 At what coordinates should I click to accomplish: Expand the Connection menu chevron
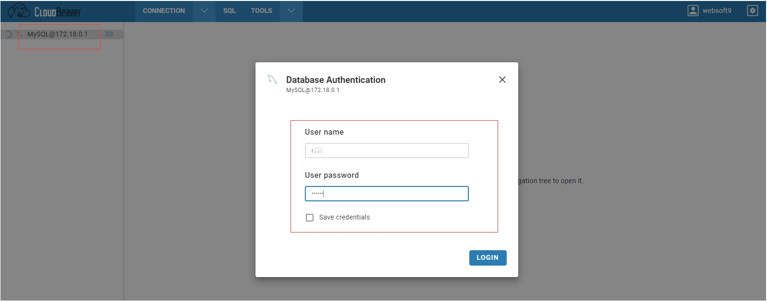204,11
